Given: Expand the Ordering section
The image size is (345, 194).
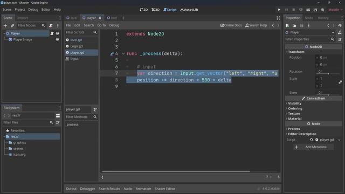Looking at the screenshot, I should (x=295, y=108).
